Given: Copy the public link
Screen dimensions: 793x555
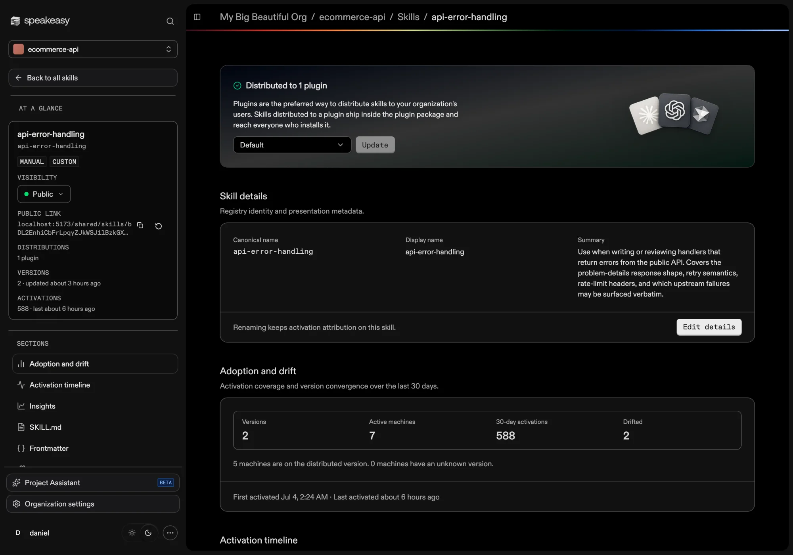Looking at the screenshot, I should point(140,225).
